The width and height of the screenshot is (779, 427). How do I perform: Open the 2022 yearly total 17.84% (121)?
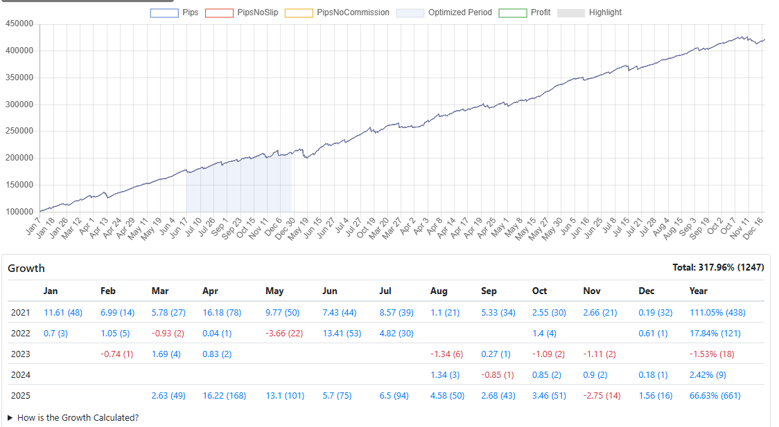715,334
